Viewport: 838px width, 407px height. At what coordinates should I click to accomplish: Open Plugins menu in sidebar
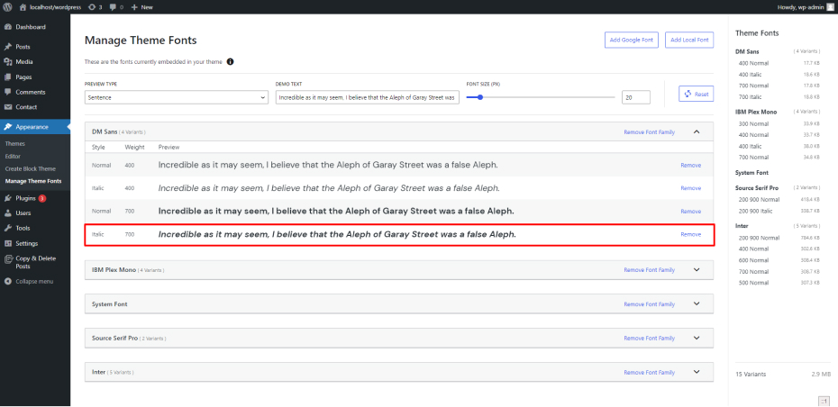25,198
